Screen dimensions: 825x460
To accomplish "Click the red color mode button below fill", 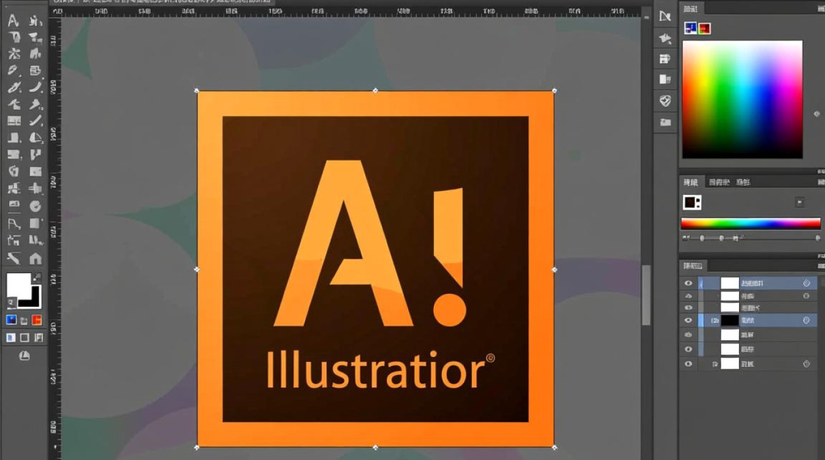I will tap(37, 320).
